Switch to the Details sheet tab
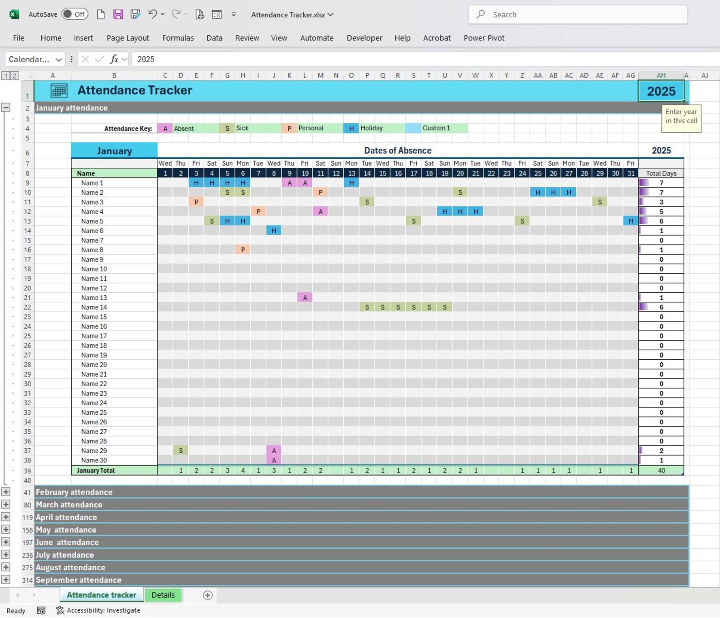Viewport: 720px width, 618px height. point(163,595)
